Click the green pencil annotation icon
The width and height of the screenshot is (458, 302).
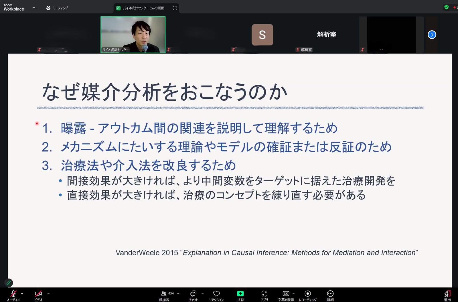tap(9, 283)
